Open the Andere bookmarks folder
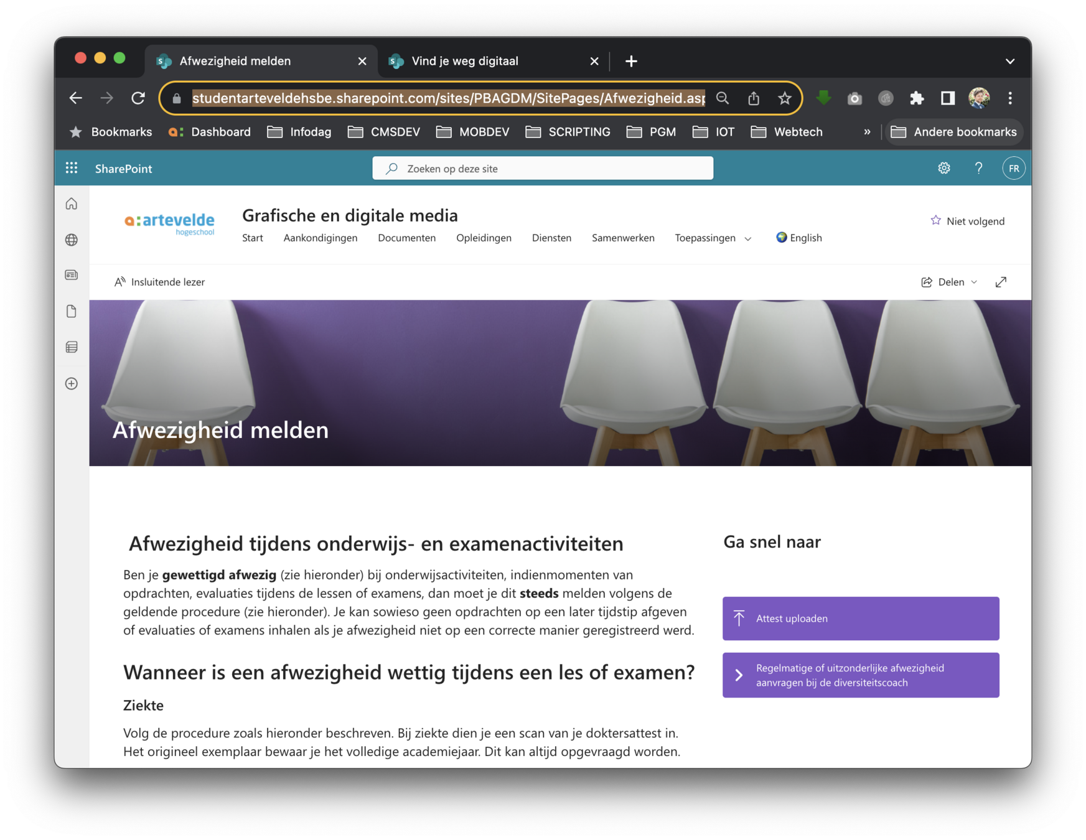 click(953, 132)
